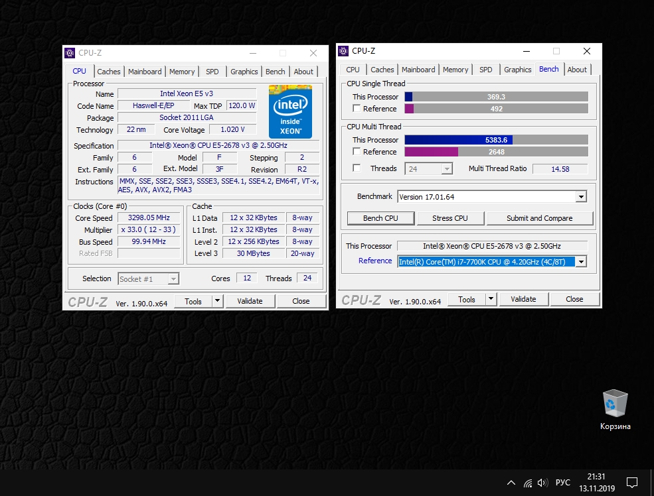654x496 pixels.
Task: Switch to Bench tab in left window
Action: 276,72
